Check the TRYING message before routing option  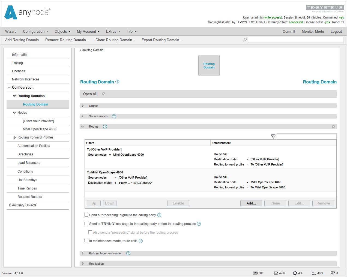coord(86,223)
